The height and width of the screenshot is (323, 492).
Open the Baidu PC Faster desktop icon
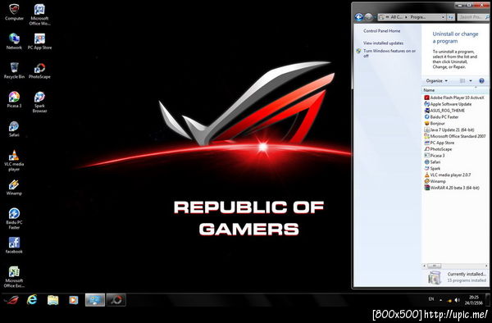14,218
